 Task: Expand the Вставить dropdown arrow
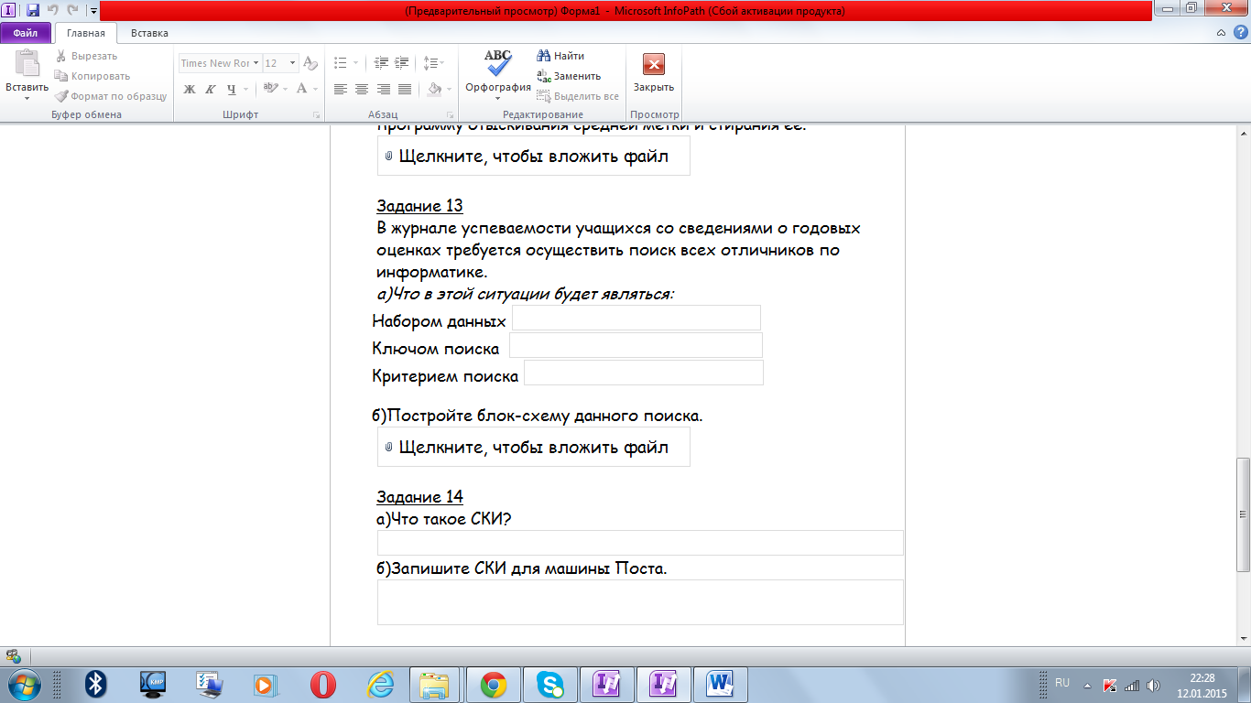click(27, 98)
